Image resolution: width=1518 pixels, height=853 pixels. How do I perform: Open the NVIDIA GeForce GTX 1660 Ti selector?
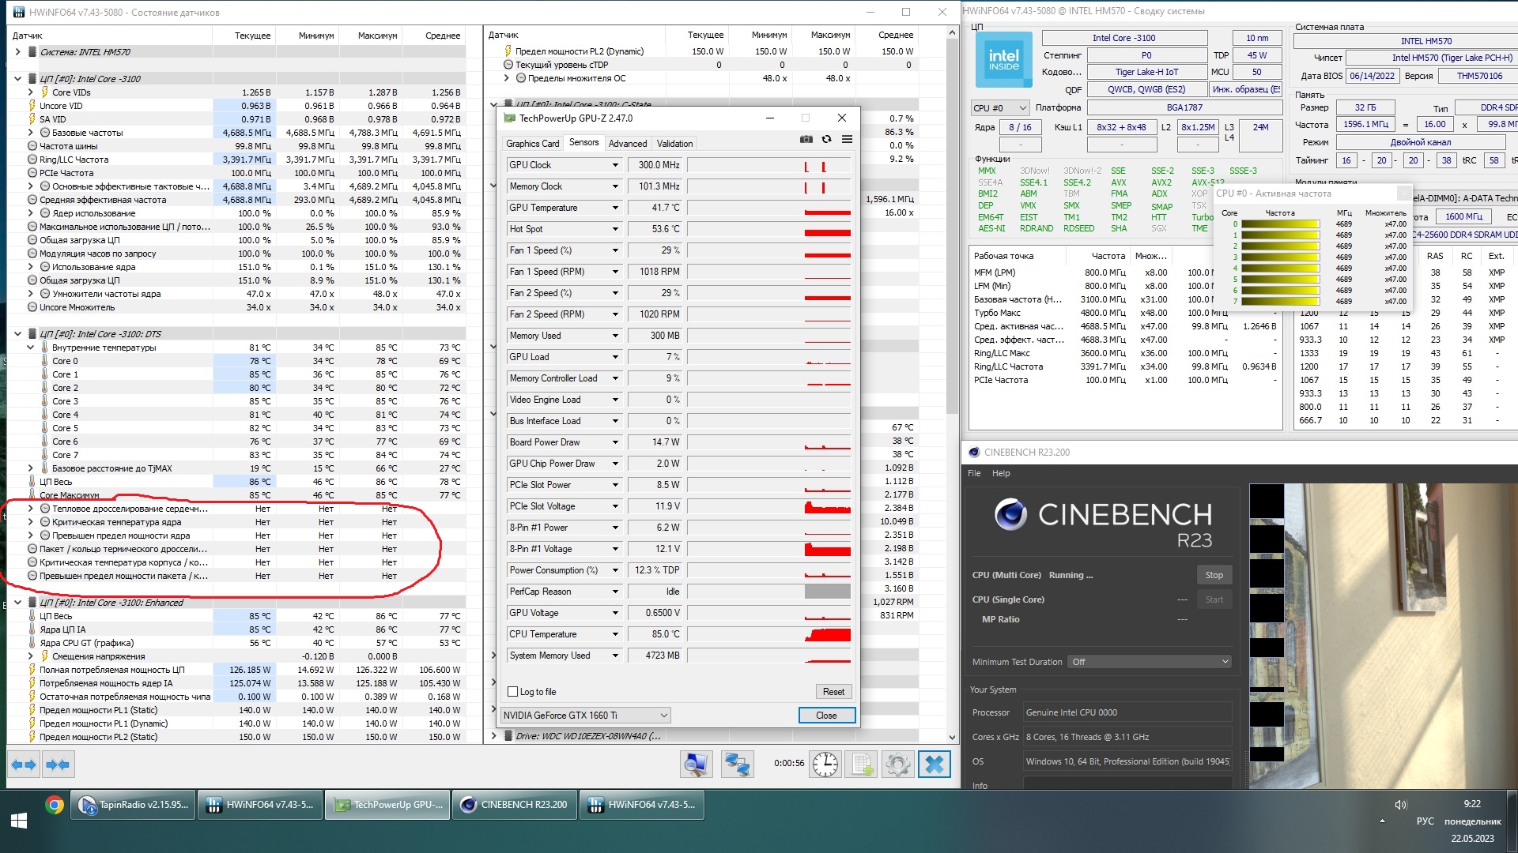(x=586, y=716)
